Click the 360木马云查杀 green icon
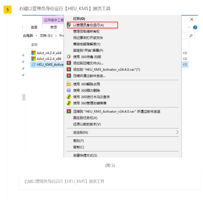Viewport: 203px width, 200px height. tap(69, 97)
